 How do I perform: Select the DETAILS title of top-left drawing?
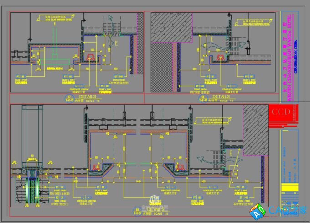tap(88, 96)
